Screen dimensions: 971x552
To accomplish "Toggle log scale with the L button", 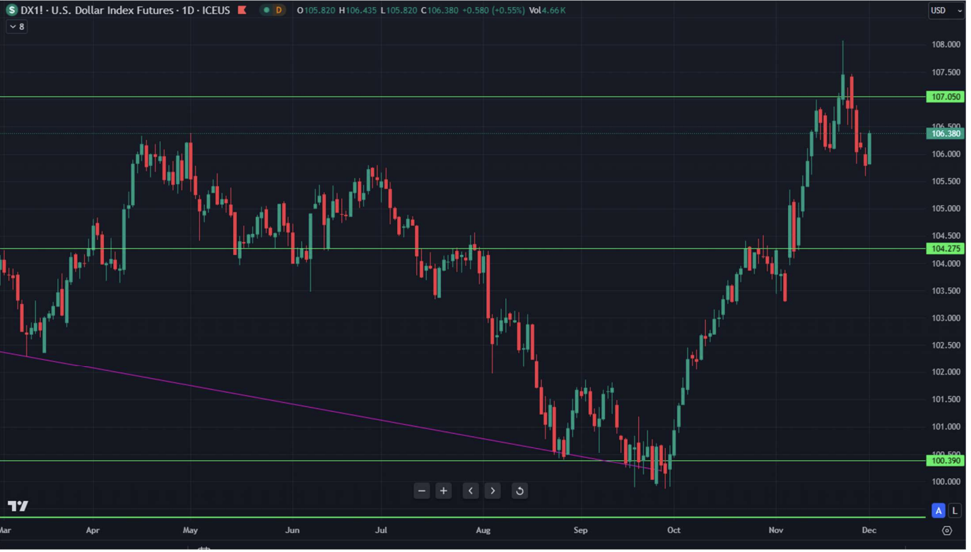I will [955, 510].
